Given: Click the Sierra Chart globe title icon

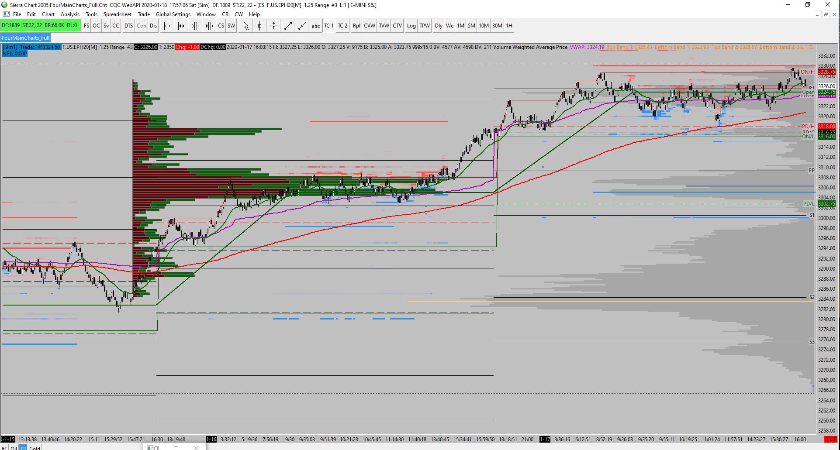Looking at the screenshot, I should click(x=4, y=5).
